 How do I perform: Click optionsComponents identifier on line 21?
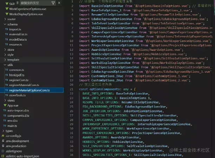105,89
